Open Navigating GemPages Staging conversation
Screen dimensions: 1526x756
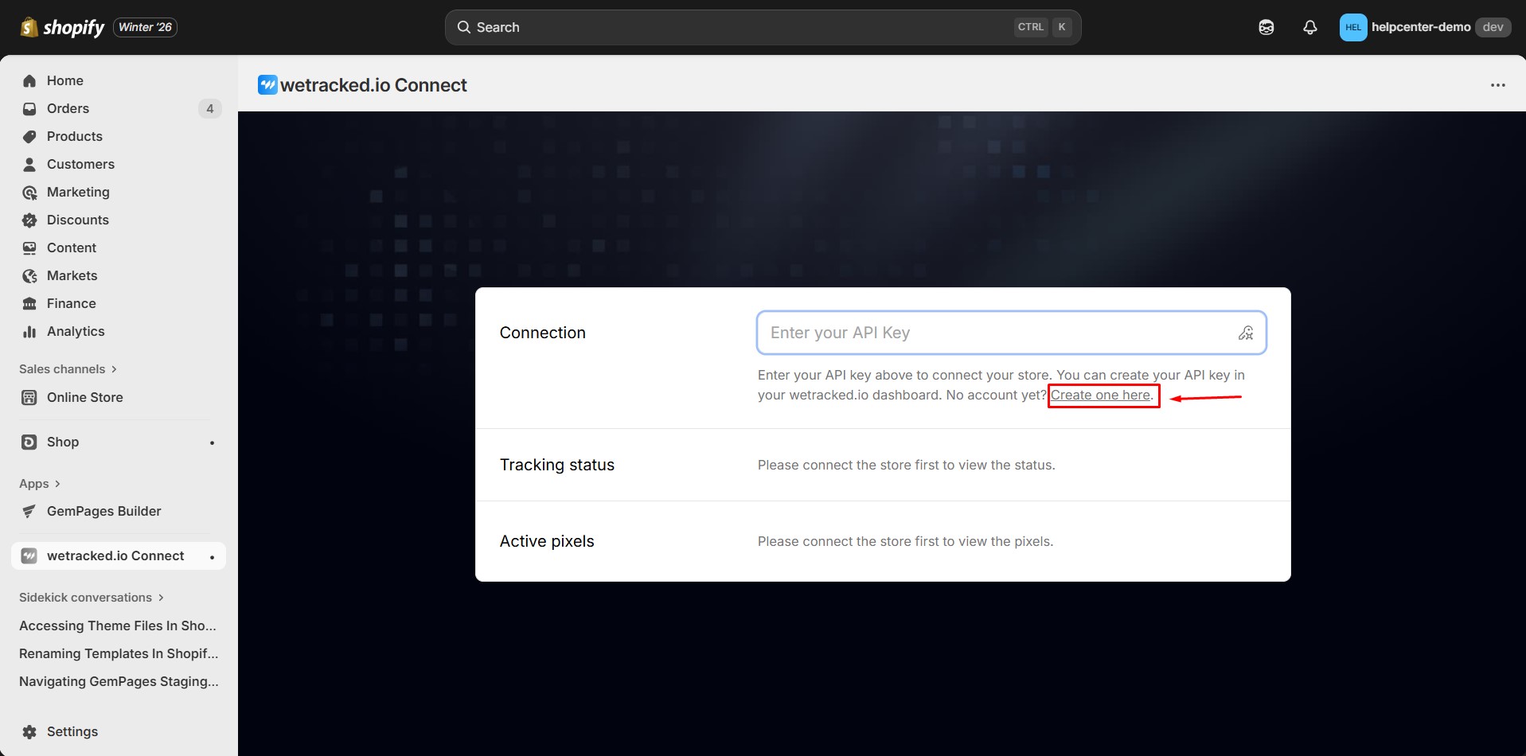coord(119,681)
